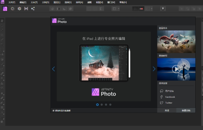Select the Zoom magnifier tool
203x130 pixels.
point(2,122)
